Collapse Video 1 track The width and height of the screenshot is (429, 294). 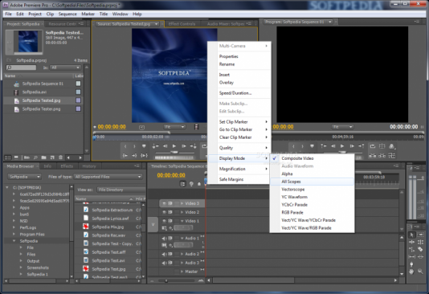point(182,221)
